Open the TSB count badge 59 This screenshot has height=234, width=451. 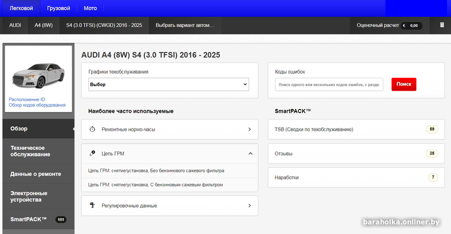432,129
